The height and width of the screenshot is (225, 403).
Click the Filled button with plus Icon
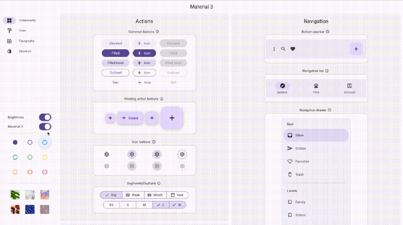pyautogui.click(x=144, y=53)
